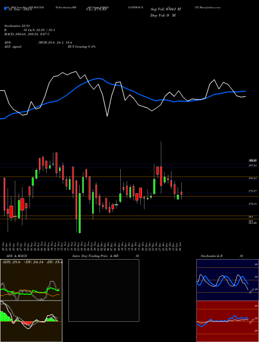Click the 297.54 price axis label
Viewport: 259px width, 342px height.
click(252, 166)
